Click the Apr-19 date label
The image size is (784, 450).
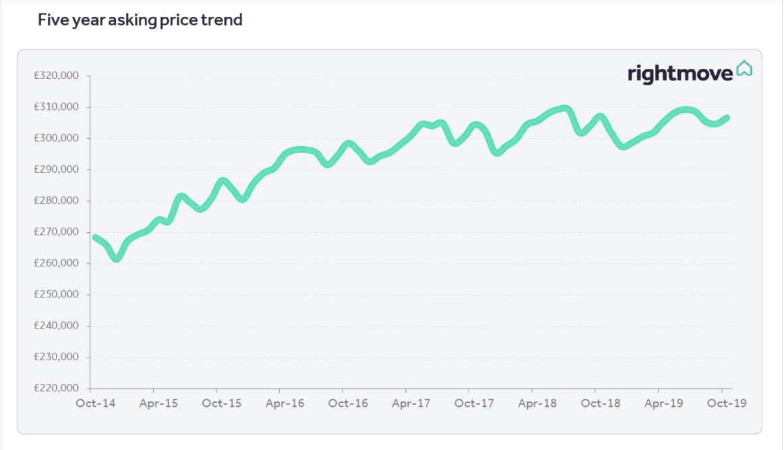pyautogui.click(x=664, y=403)
